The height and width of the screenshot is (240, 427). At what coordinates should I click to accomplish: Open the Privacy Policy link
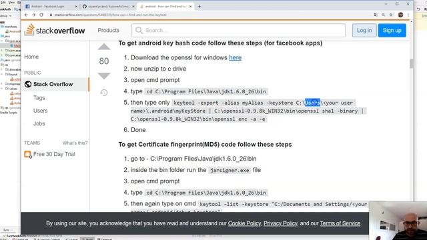[x=280, y=223]
